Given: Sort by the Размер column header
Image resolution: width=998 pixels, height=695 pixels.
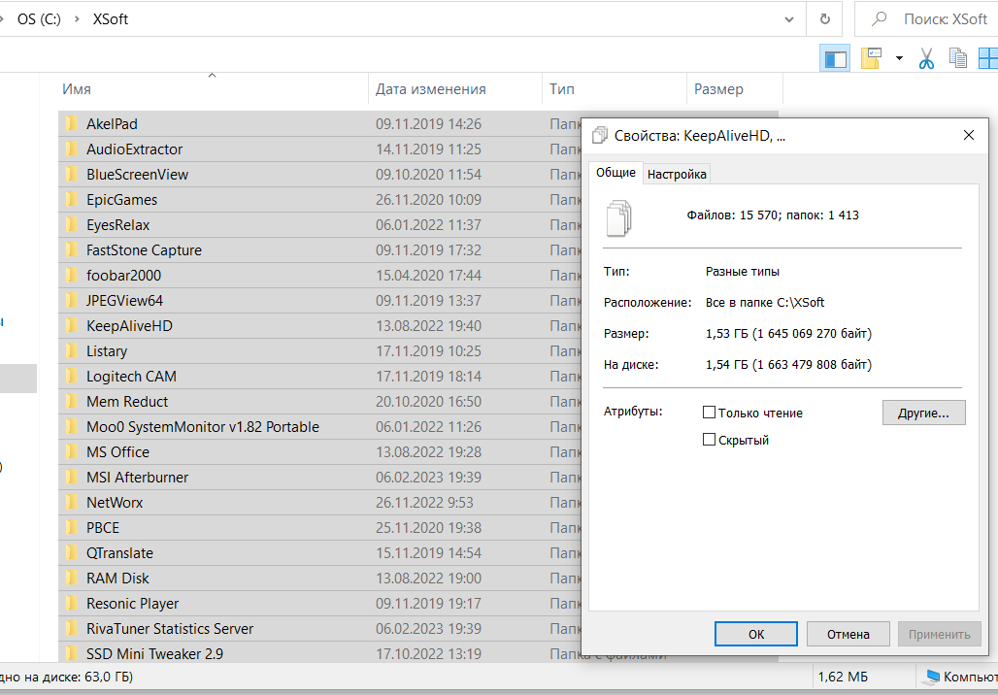Looking at the screenshot, I should pyautogui.click(x=735, y=89).
